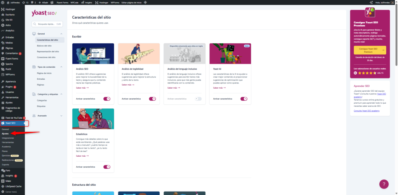The height and width of the screenshot is (195, 398).
Task: Open Insights in the top admin bar
Action: pos(87,2)
